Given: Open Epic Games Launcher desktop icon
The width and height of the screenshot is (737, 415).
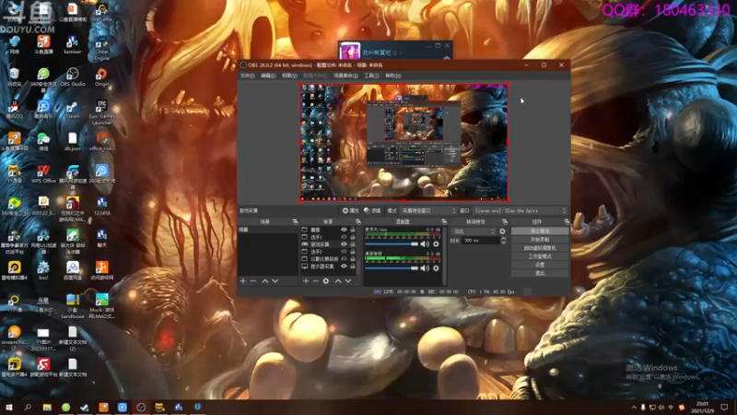Looking at the screenshot, I should click(101, 112).
